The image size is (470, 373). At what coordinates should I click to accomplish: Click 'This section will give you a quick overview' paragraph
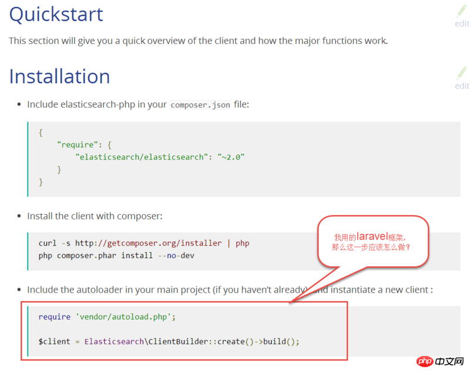pos(199,40)
